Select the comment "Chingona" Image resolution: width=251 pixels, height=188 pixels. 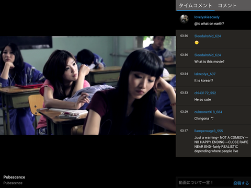[204, 119]
